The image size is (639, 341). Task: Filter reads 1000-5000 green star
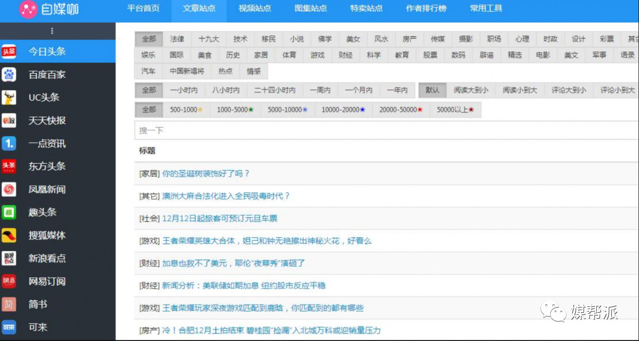coord(235,110)
